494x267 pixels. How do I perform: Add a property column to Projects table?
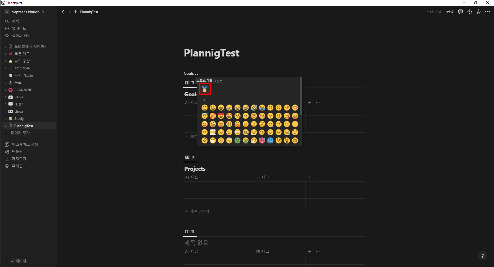tap(310, 177)
